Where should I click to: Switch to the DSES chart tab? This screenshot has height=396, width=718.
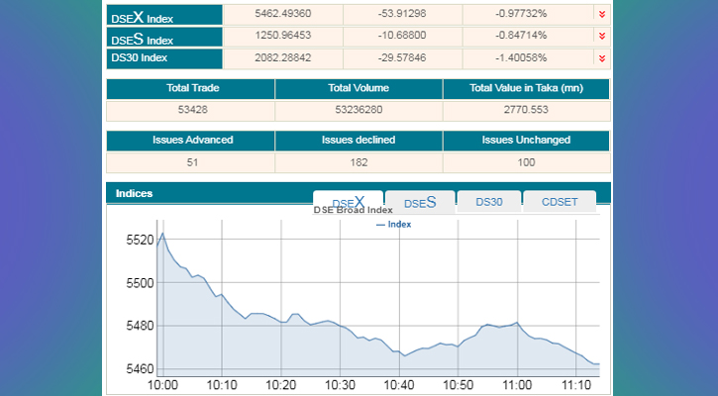click(x=420, y=202)
